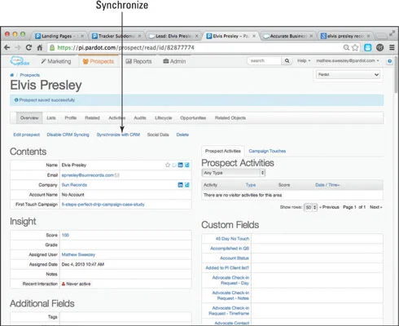Switch to Tracker Subdomains browser tab
The image size is (399, 326).
[x=116, y=36]
